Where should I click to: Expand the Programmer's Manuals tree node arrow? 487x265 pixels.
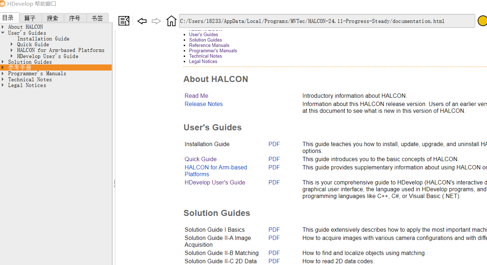coord(3,73)
